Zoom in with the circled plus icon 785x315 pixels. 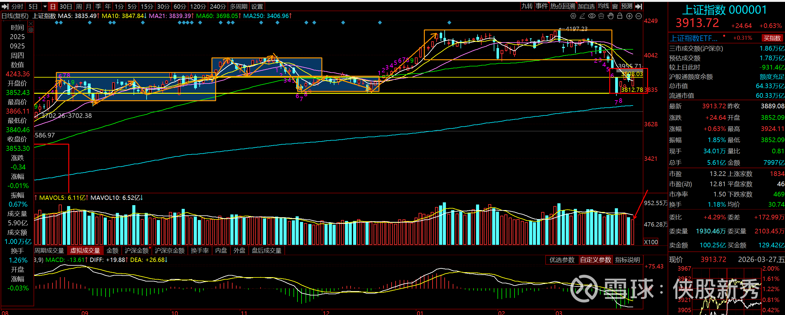pyautogui.click(x=629, y=16)
